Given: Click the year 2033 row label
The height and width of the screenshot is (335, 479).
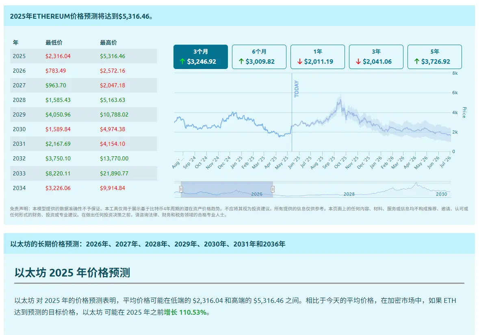Looking at the screenshot, I should coord(19,173).
